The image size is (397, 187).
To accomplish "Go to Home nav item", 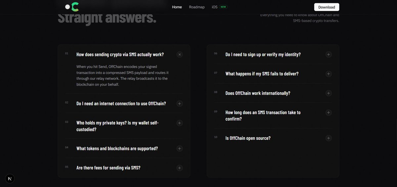I will tap(177, 7).
